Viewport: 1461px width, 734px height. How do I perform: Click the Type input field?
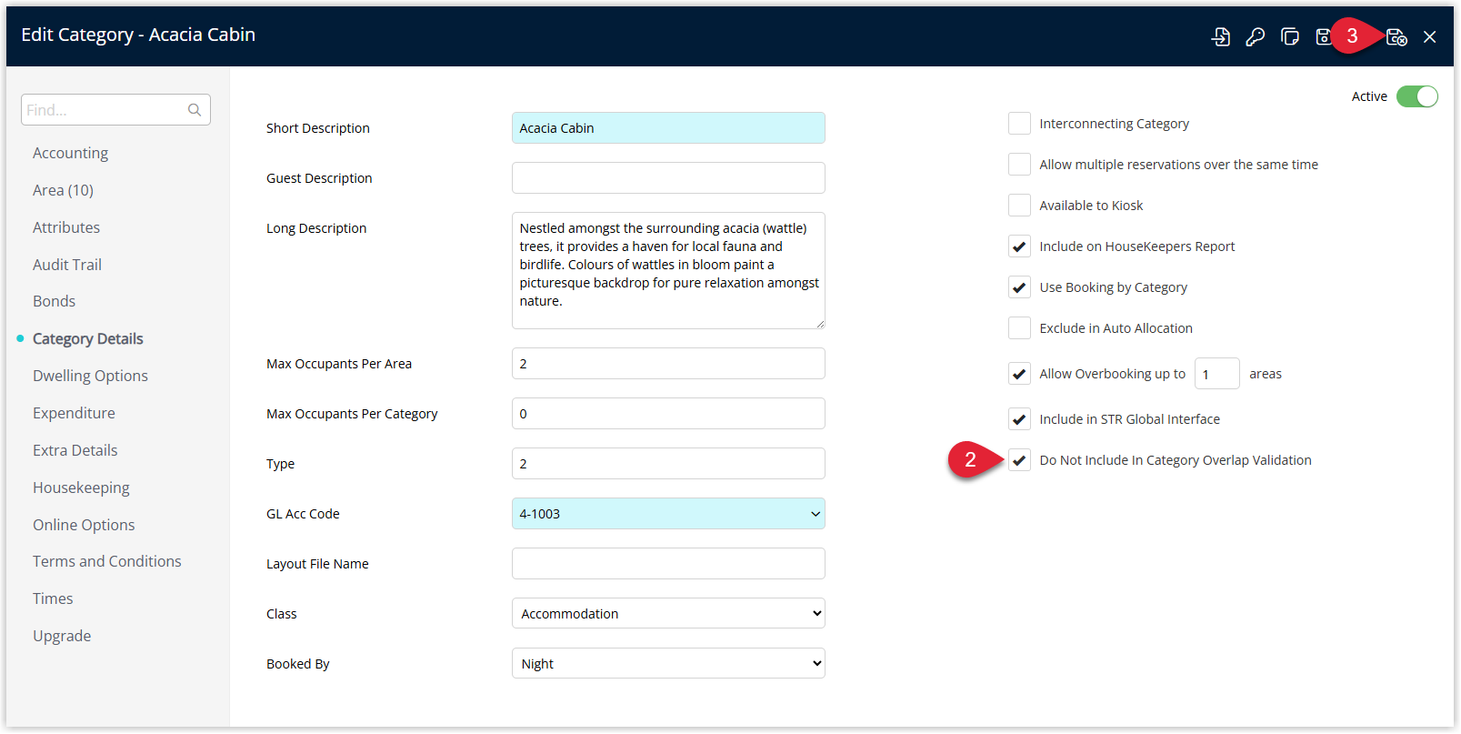tap(668, 464)
